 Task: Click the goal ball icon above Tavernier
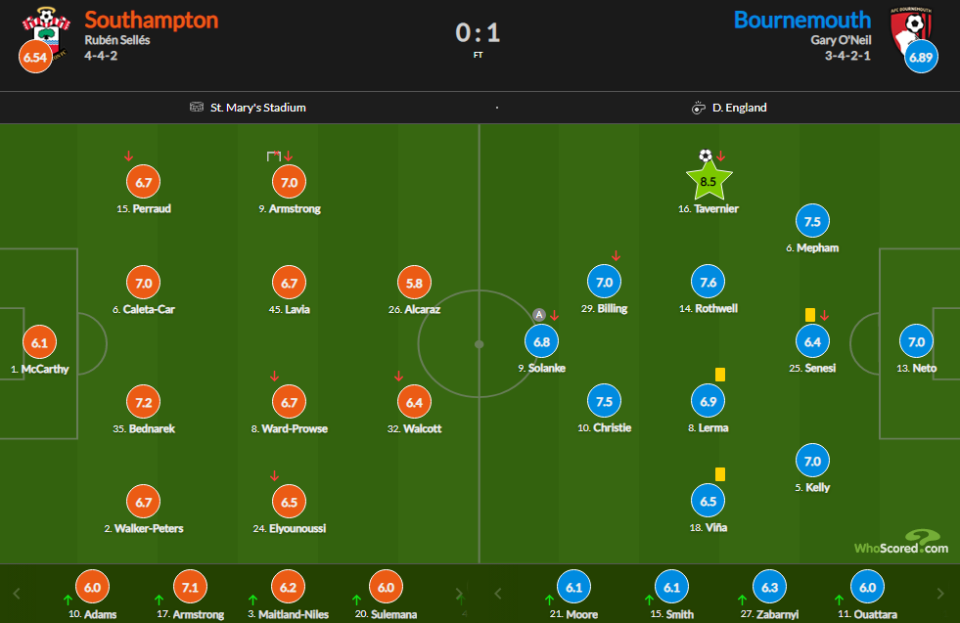tap(705, 156)
